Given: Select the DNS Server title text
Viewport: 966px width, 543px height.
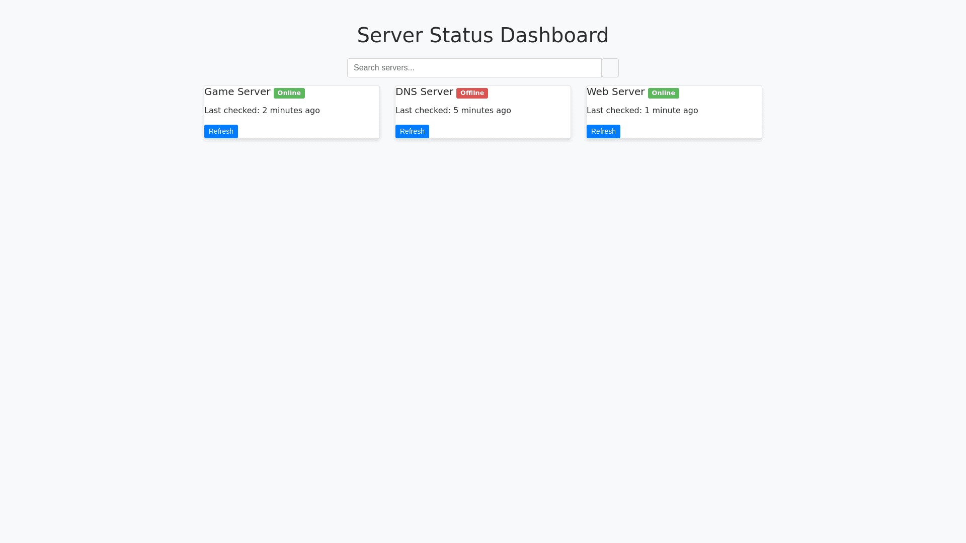Looking at the screenshot, I should (x=424, y=92).
